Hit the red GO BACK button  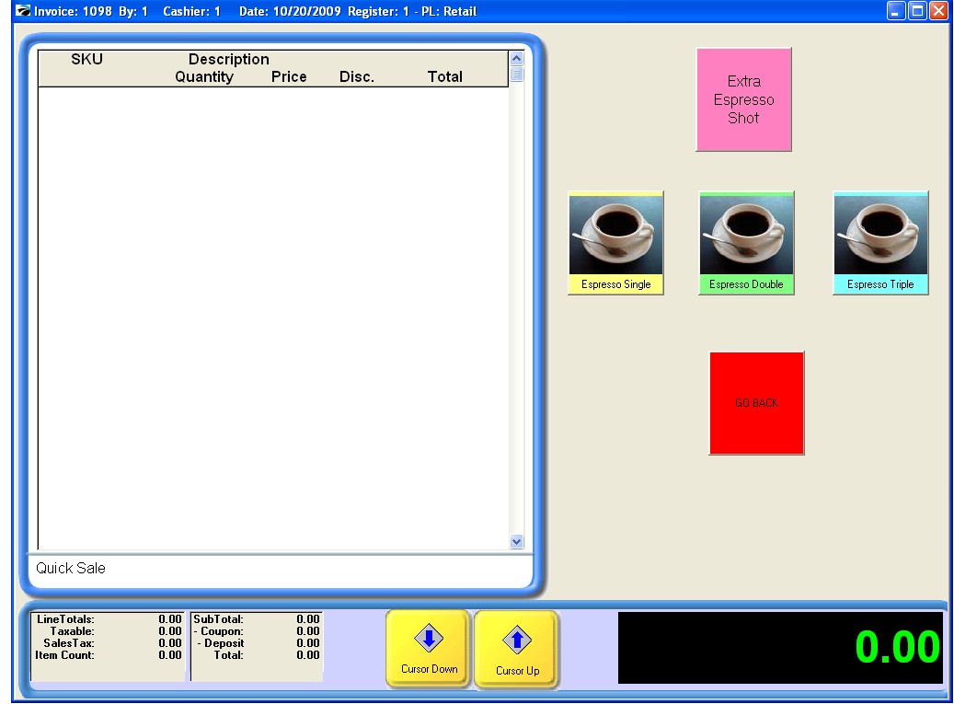(756, 403)
